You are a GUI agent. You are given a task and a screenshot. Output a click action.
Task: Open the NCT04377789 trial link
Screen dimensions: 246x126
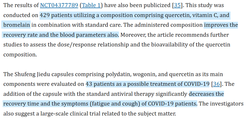tap(59, 5)
